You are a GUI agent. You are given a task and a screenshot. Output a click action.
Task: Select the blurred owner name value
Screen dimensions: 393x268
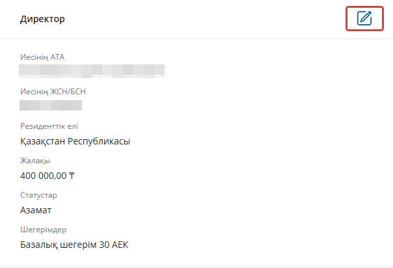[93, 71]
